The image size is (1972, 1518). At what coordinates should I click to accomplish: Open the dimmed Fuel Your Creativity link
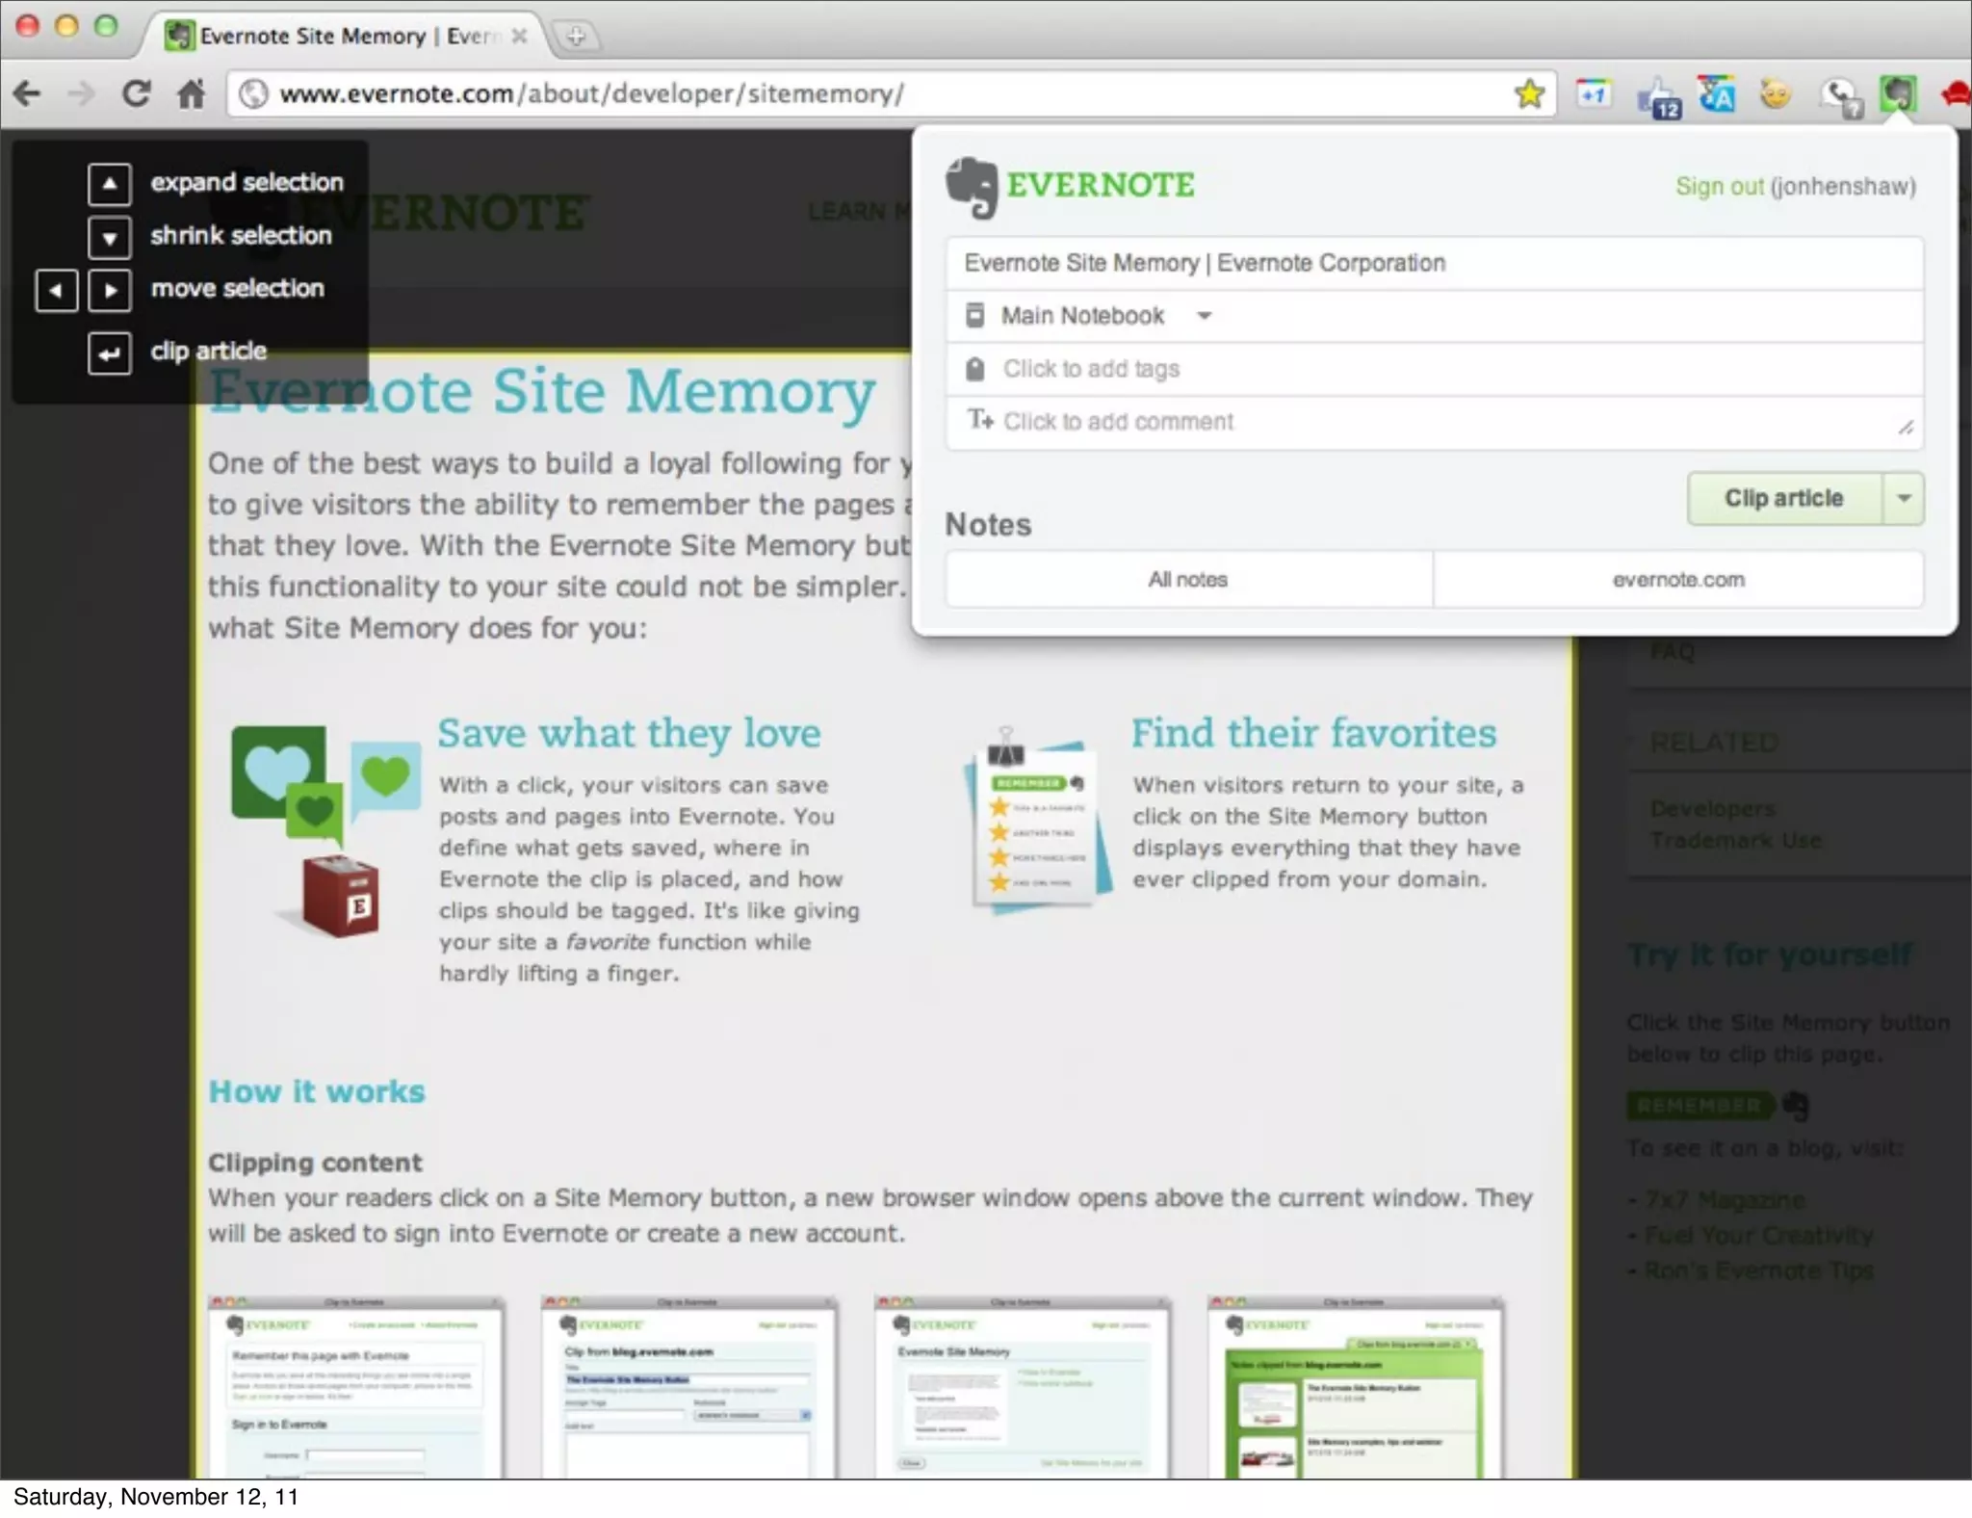coord(1759,1236)
